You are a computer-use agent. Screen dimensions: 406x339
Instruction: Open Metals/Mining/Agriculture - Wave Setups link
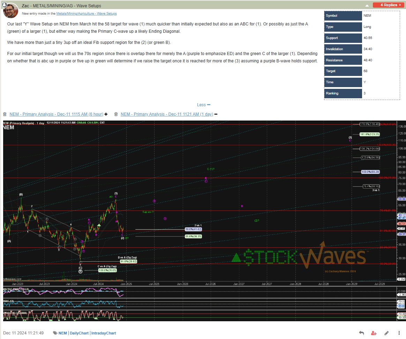(87, 14)
